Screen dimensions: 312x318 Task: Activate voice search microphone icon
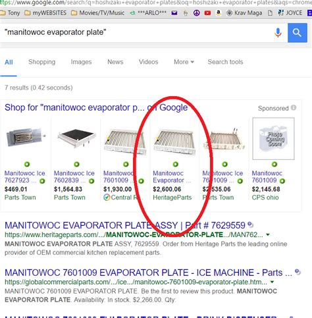(x=278, y=33)
